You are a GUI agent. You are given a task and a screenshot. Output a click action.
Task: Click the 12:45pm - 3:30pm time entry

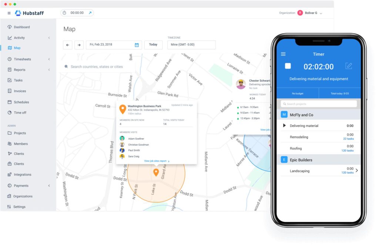coord(249,118)
